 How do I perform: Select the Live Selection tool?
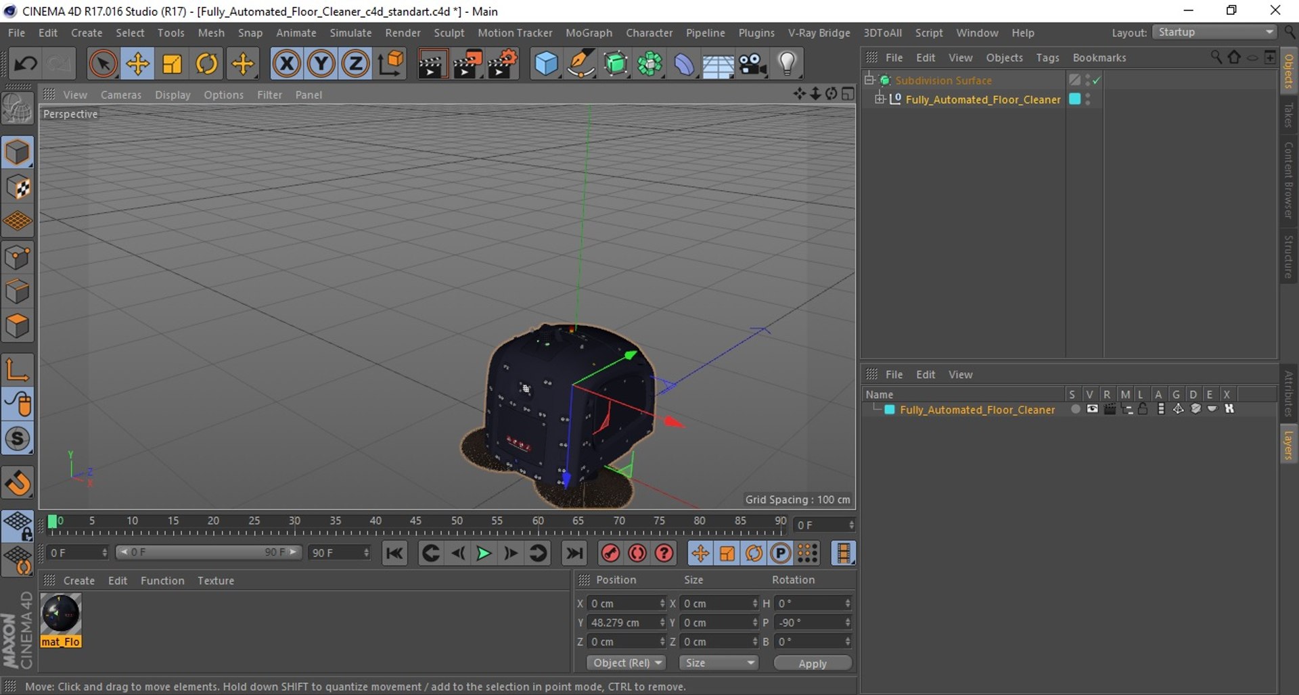point(103,64)
